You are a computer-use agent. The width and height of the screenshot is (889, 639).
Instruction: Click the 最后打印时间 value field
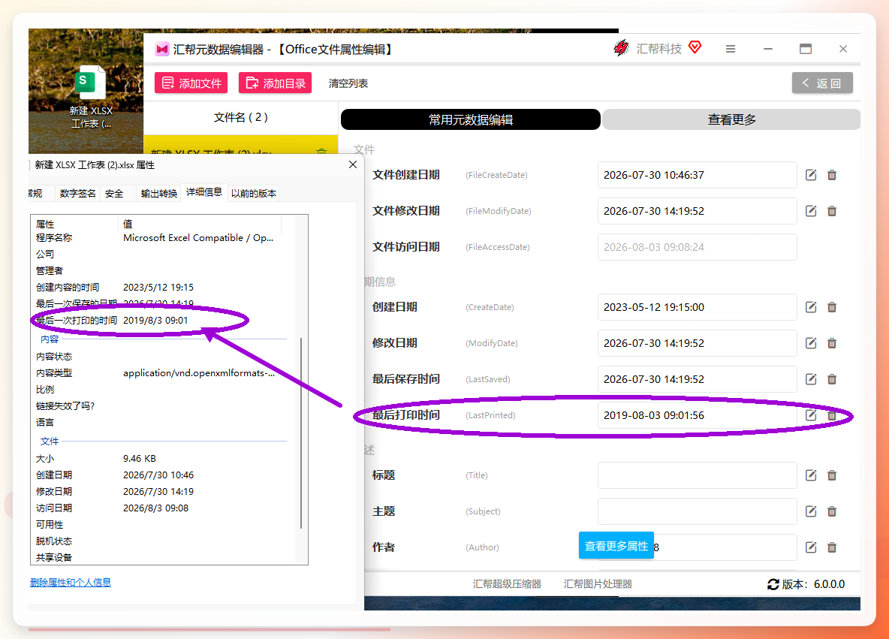pyautogui.click(x=697, y=415)
